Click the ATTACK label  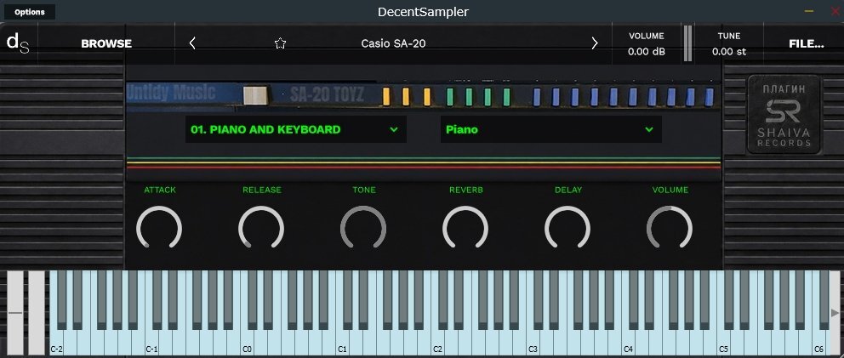pos(160,190)
